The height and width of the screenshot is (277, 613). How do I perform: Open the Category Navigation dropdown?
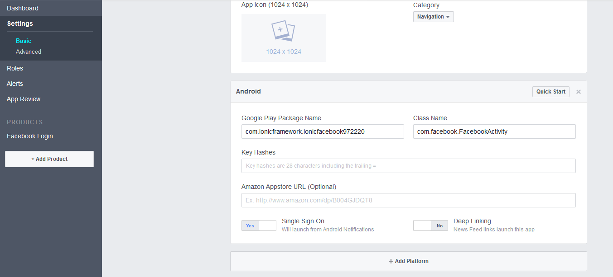coord(433,16)
